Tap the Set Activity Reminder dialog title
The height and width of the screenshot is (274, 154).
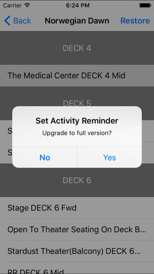coord(77,121)
